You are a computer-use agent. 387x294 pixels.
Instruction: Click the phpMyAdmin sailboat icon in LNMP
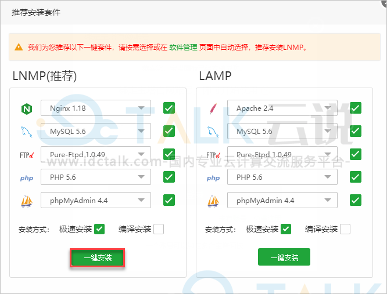click(x=27, y=201)
